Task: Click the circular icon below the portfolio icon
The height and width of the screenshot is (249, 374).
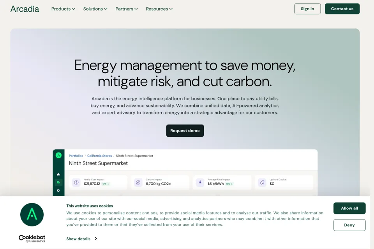Action: click(x=58, y=190)
